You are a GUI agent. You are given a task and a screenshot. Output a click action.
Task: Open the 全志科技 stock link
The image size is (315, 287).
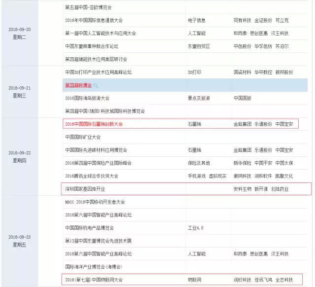[284, 280]
